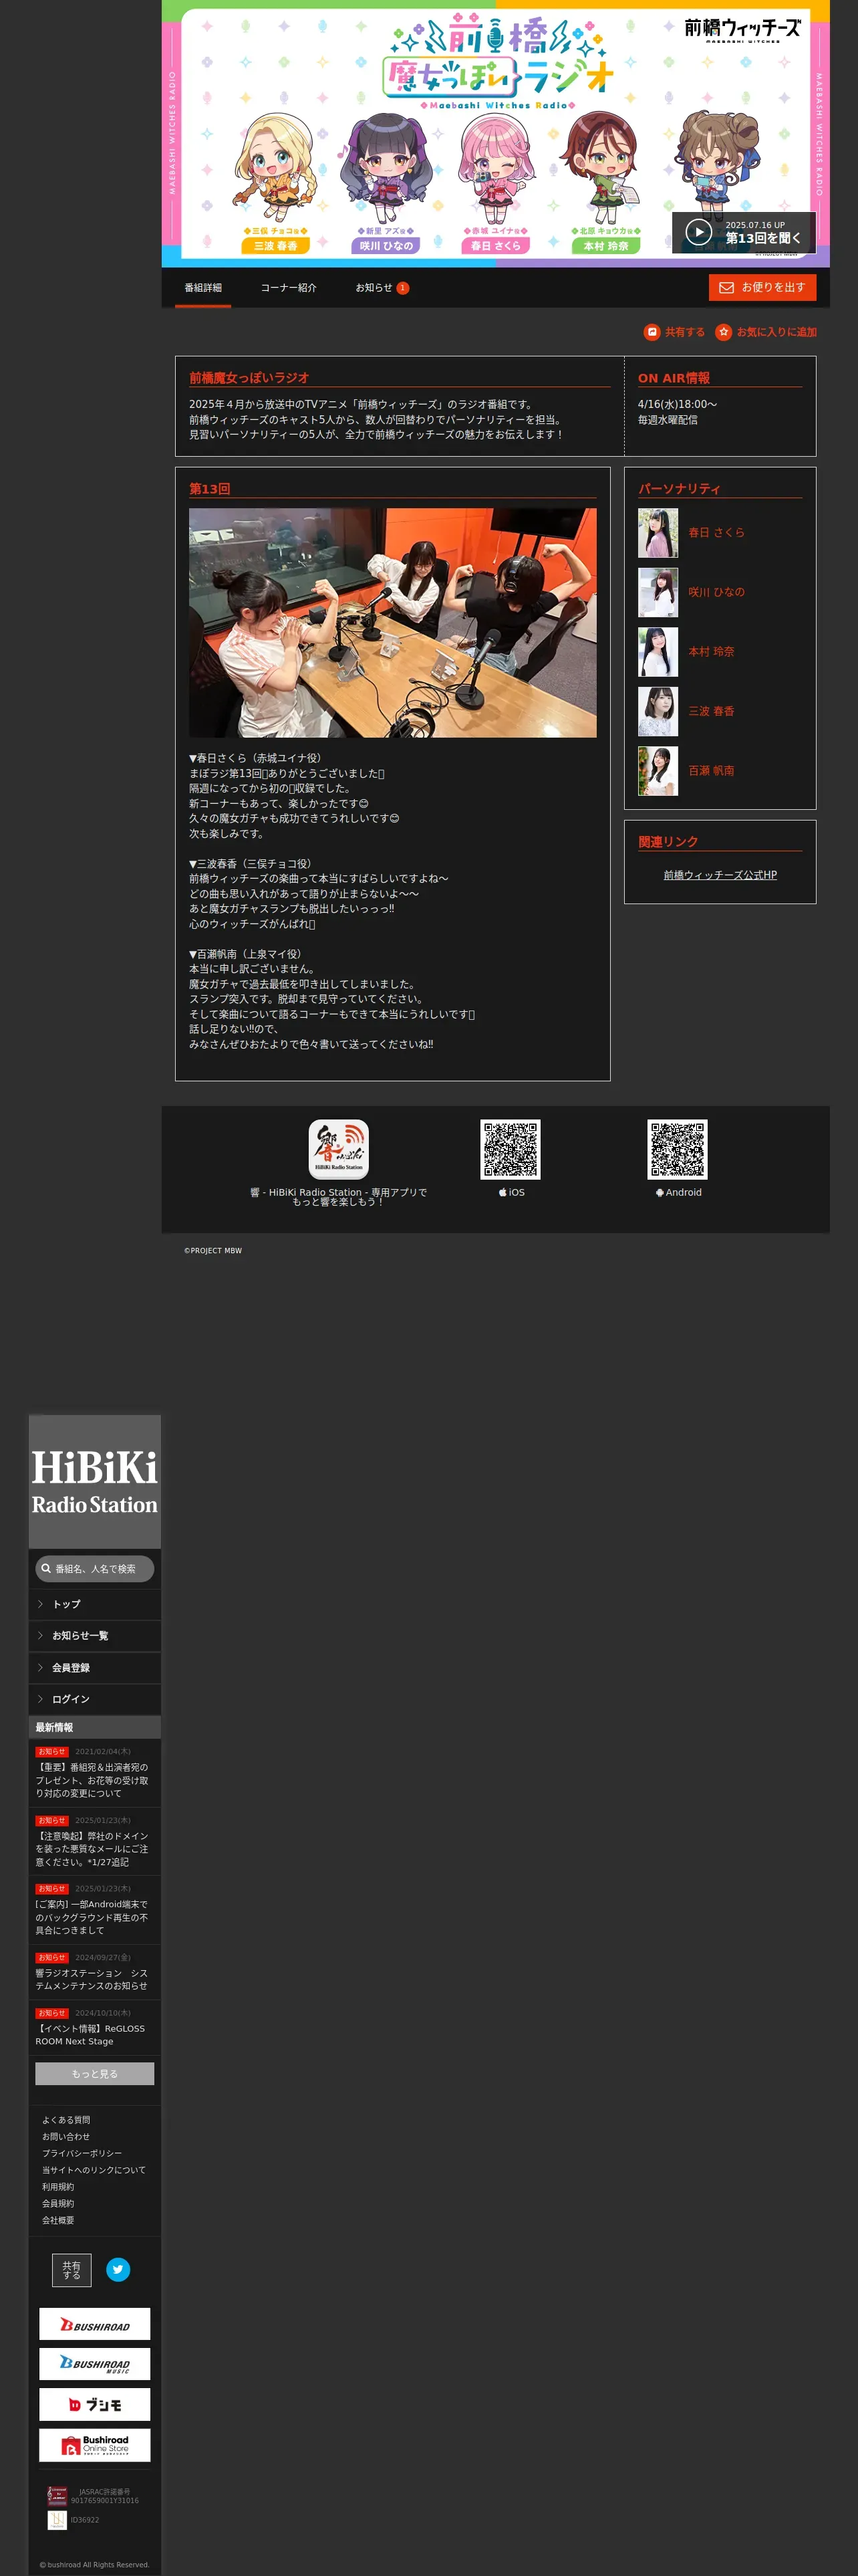Click the お知らせ notification badge
Viewport: 858px width, 2576px height.
(402, 288)
